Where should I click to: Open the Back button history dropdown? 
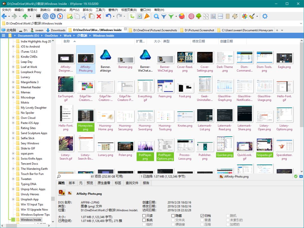9,17
